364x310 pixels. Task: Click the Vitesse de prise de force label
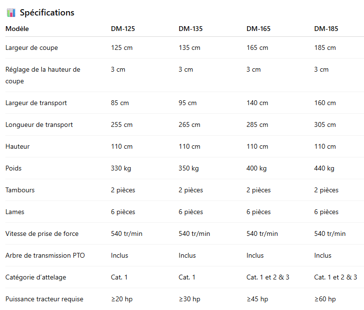pyautogui.click(x=42, y=233)
